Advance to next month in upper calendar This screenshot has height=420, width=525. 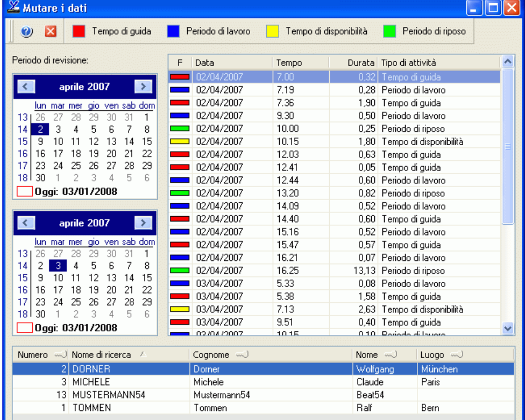coord(143,86)
